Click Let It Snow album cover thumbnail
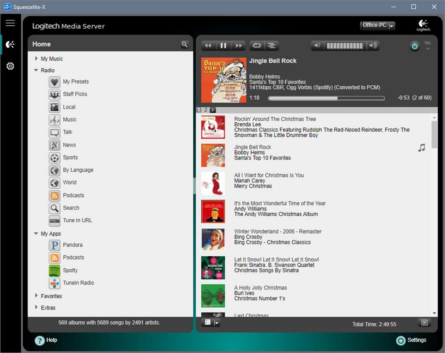 tap(213, 268)
